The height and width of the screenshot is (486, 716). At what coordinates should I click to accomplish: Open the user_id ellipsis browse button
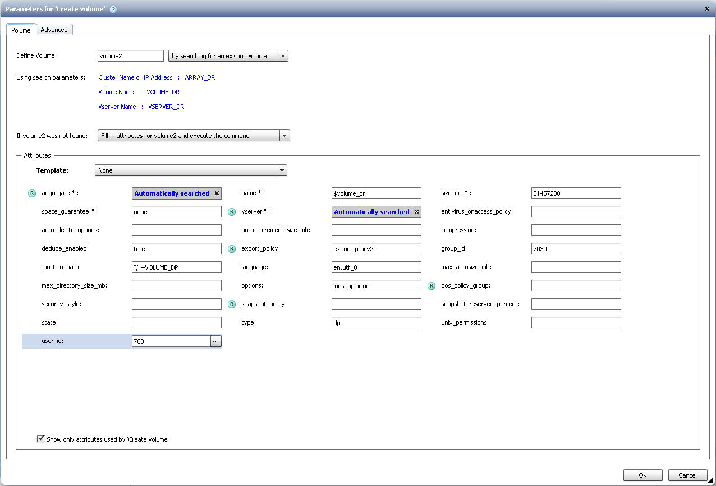(x=216, y=341)
